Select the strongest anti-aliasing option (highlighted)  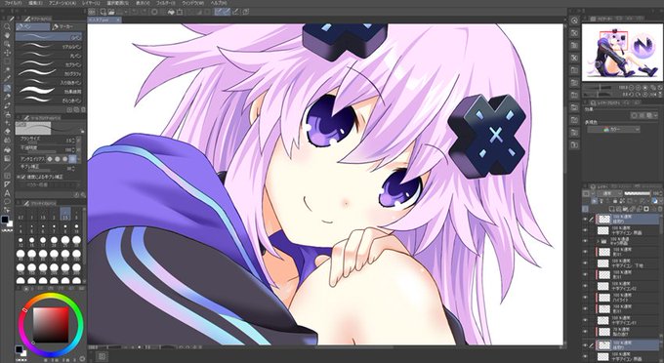coord(72,159)
